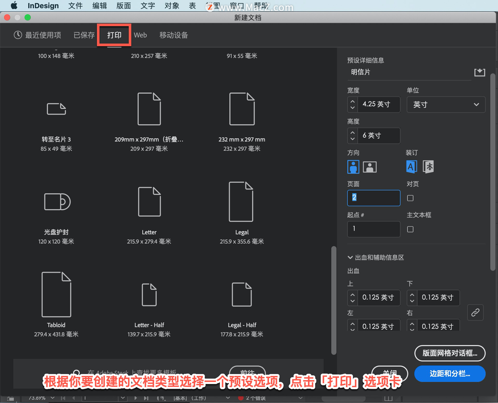Choose the Letter - Half preset

(149, 294)
